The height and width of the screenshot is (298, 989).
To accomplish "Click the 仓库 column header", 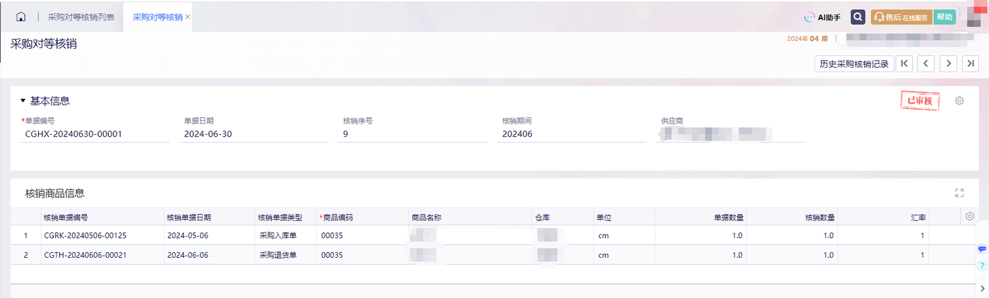I will point(563,217).
